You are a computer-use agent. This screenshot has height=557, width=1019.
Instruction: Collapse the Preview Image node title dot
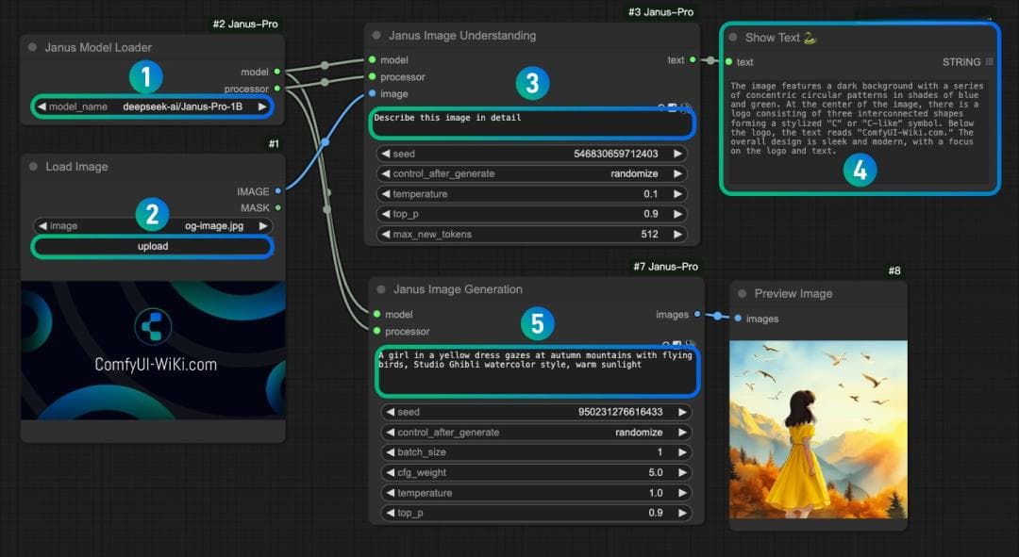pyautogui.click(x=743, y=293)
